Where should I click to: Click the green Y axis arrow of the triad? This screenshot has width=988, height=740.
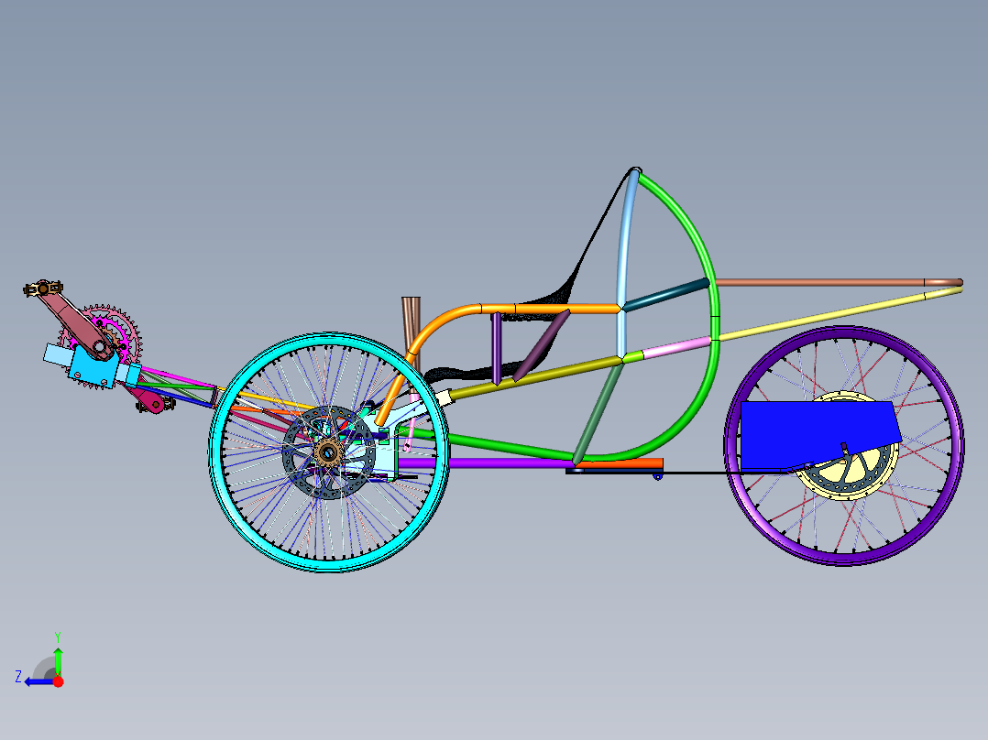[58, 660]
